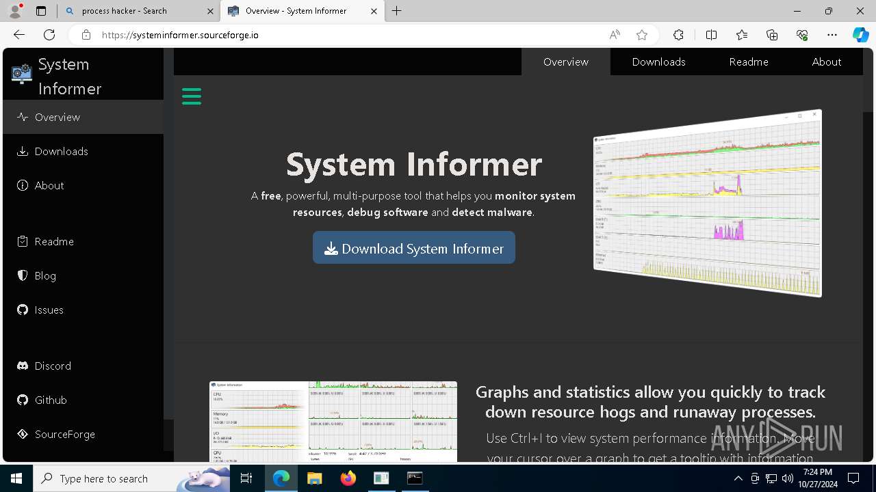Open About in top navigation
876x492 pixels.
[827, 61]
